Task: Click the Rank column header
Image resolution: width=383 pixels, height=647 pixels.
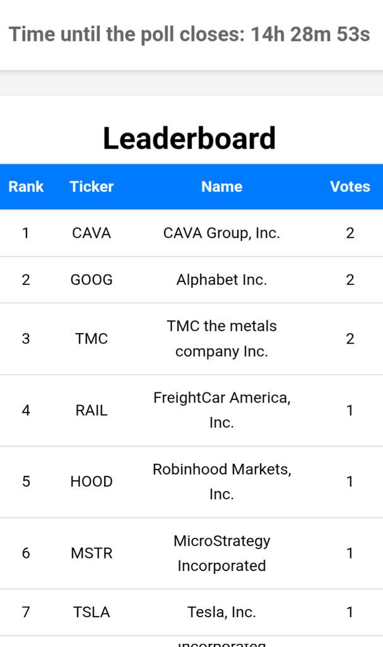Action: (26, 186)
